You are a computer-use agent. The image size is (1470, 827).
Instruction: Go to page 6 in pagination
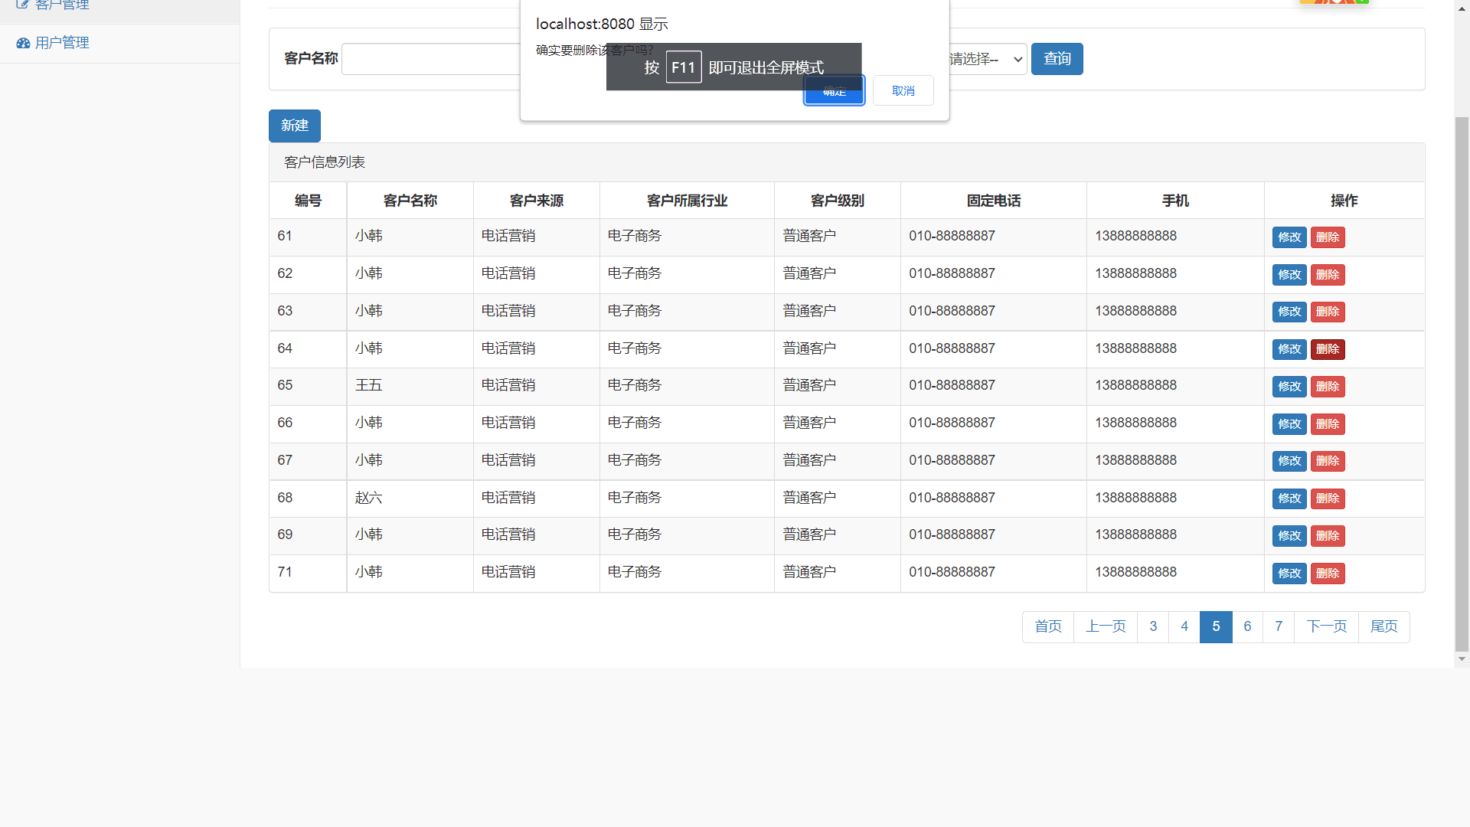(1246, 627)
